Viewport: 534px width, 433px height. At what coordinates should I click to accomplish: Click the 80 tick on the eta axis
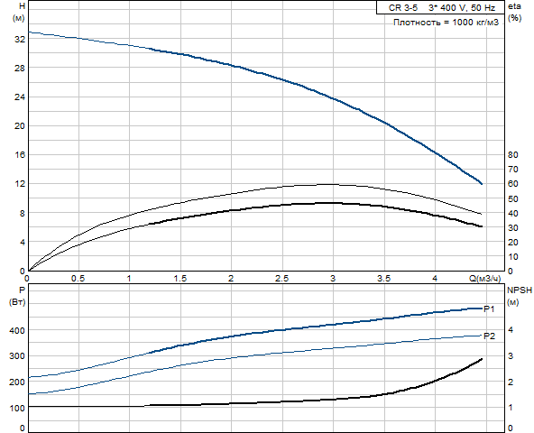(512, 155)
